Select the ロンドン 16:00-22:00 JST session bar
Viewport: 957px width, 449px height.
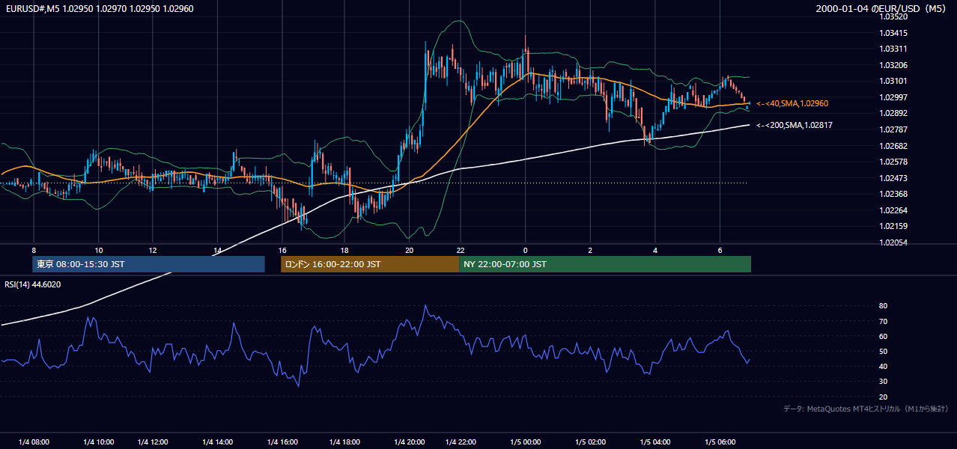[x=370, y=264]
